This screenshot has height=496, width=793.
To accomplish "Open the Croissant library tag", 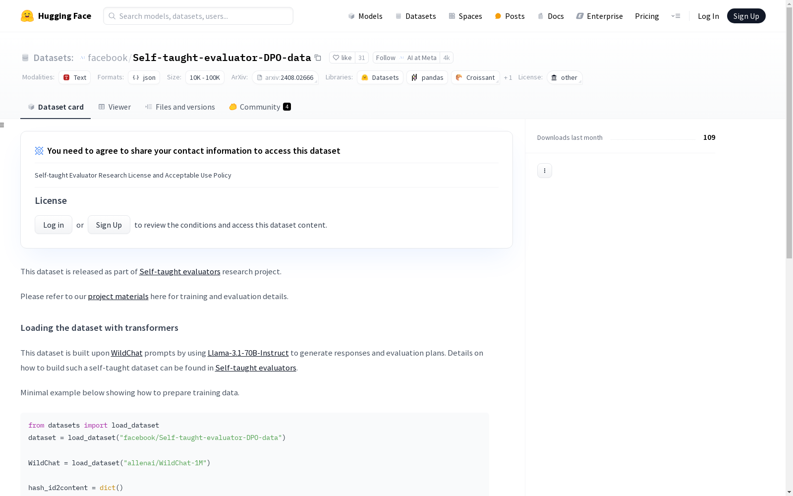I will (475, 77).
